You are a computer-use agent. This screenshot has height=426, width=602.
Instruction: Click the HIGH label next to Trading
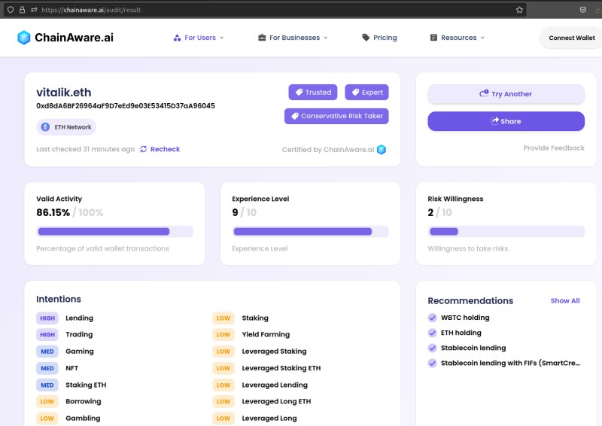pyautogui.click(x=47, y=335)
